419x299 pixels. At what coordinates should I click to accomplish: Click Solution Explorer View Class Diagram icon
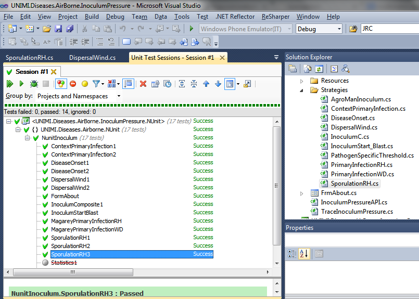click(346, 69)
